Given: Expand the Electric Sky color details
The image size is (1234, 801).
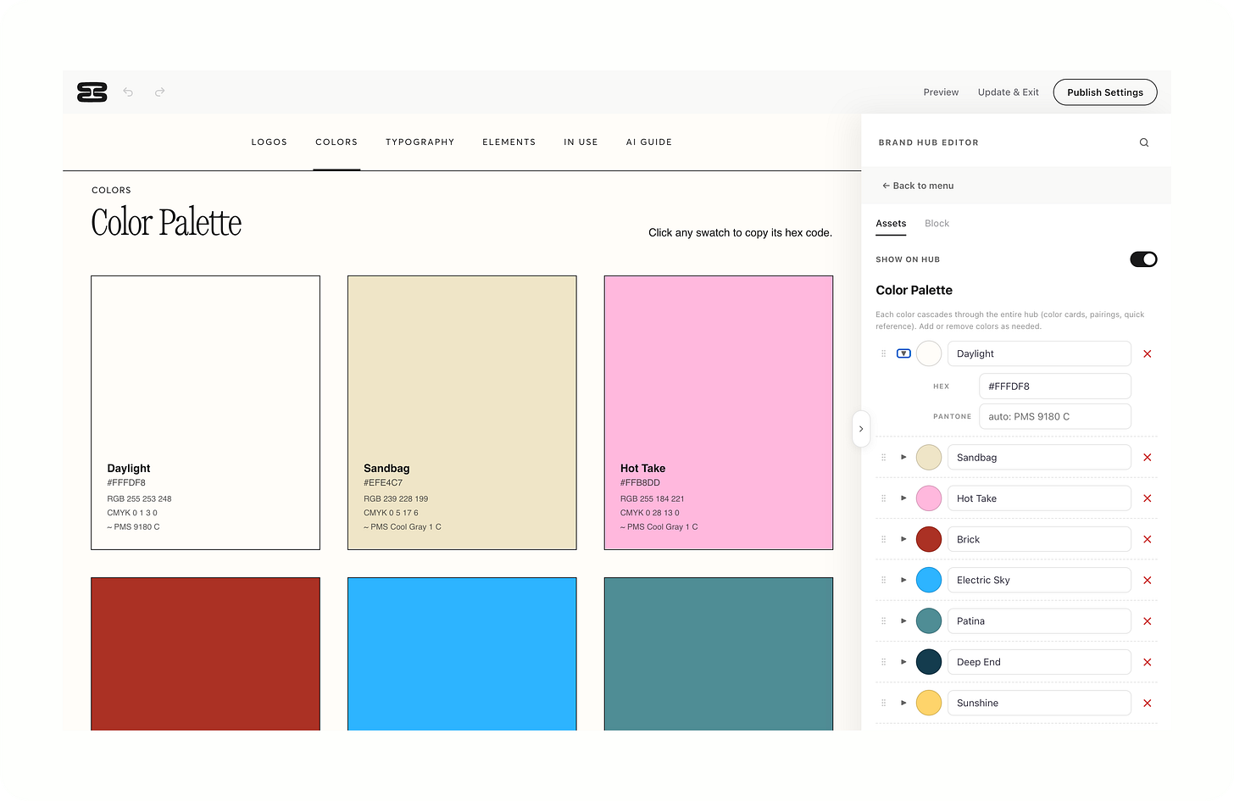Looking at the screenshot, I should [903, 580].
